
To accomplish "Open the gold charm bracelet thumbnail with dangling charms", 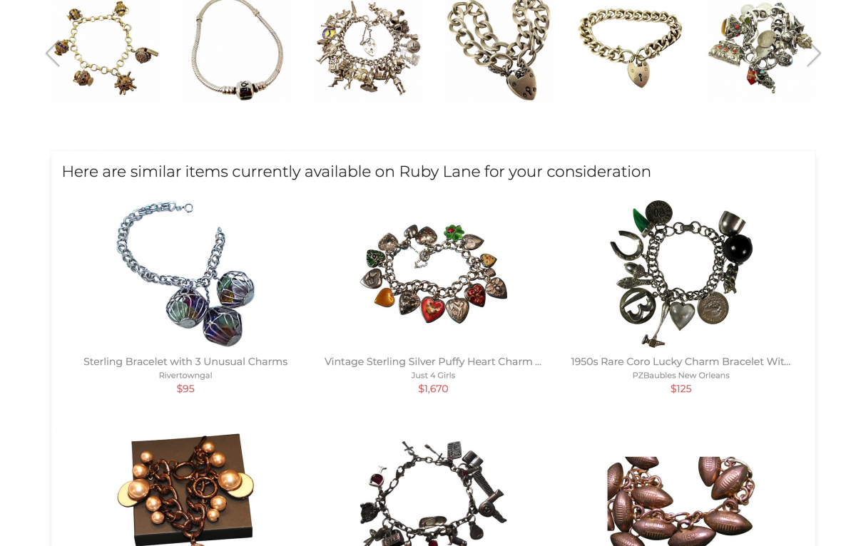I will pos(106,48).
